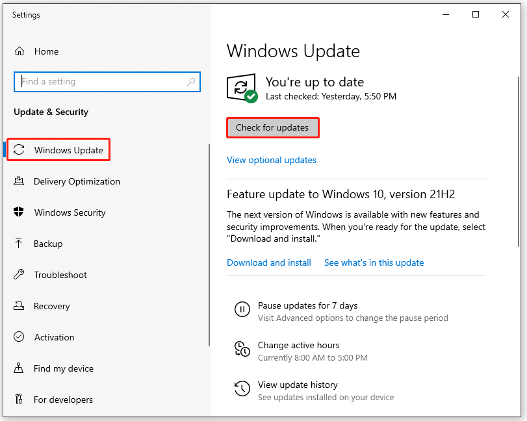
Task: Click the Find my device location icon
Action: tap(19, 368)
